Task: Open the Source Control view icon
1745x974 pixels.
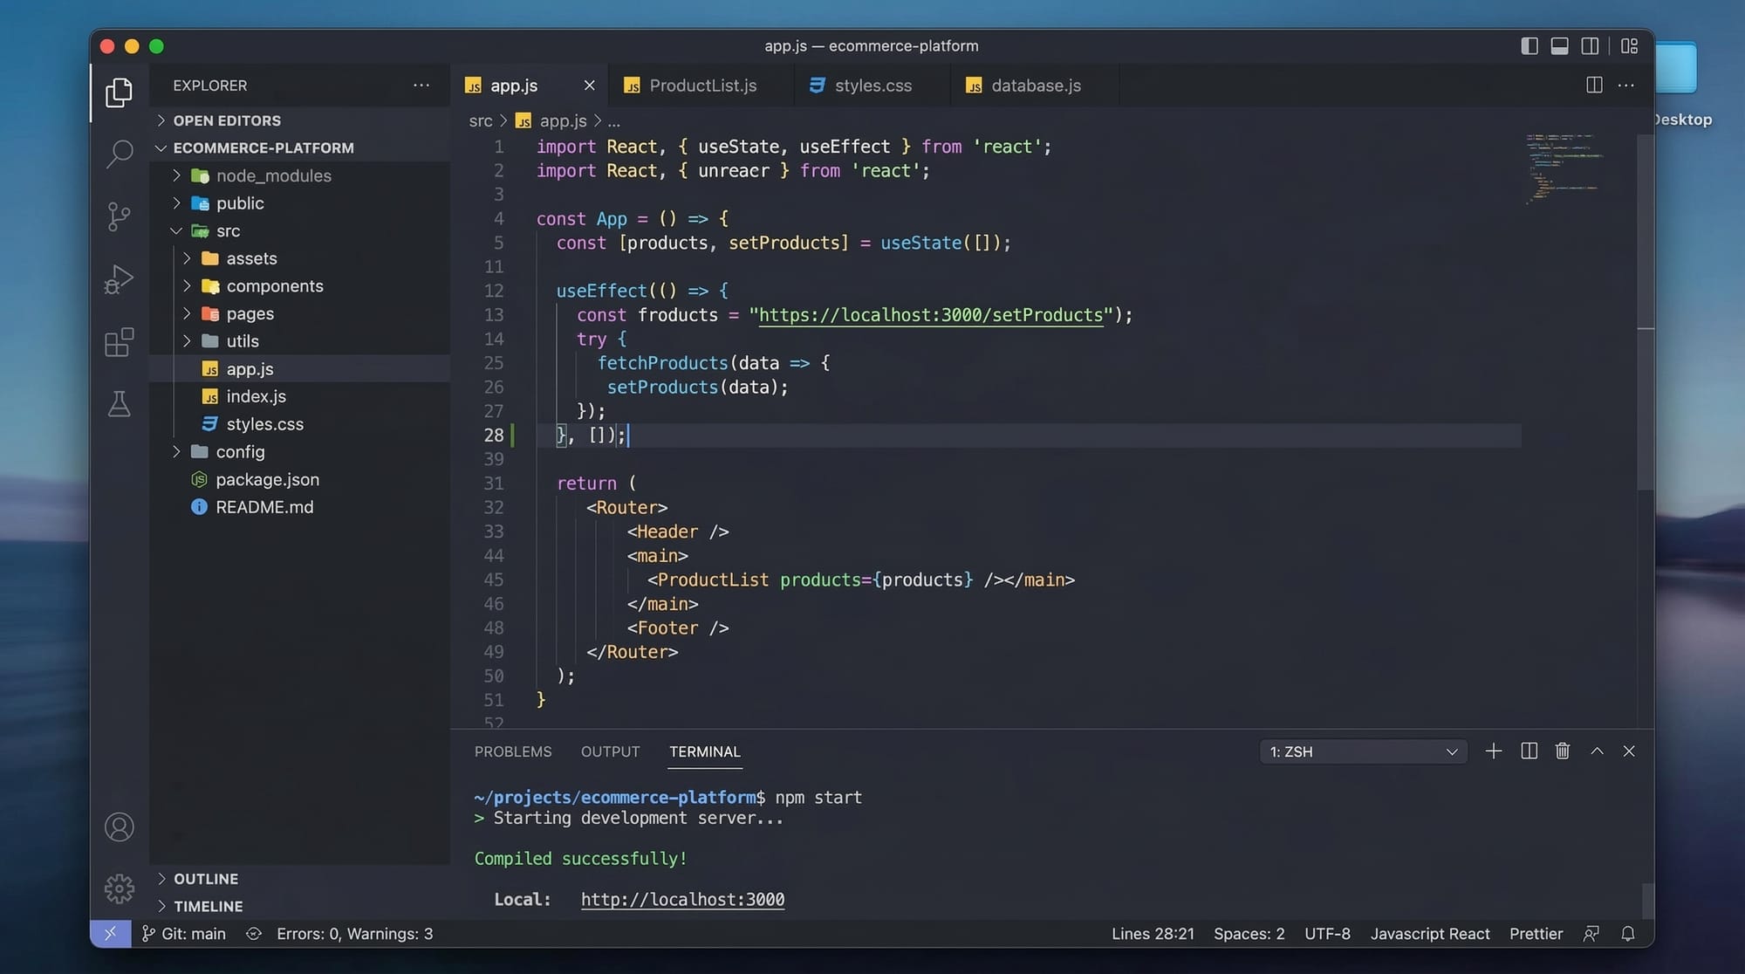Action: (120, 216)
